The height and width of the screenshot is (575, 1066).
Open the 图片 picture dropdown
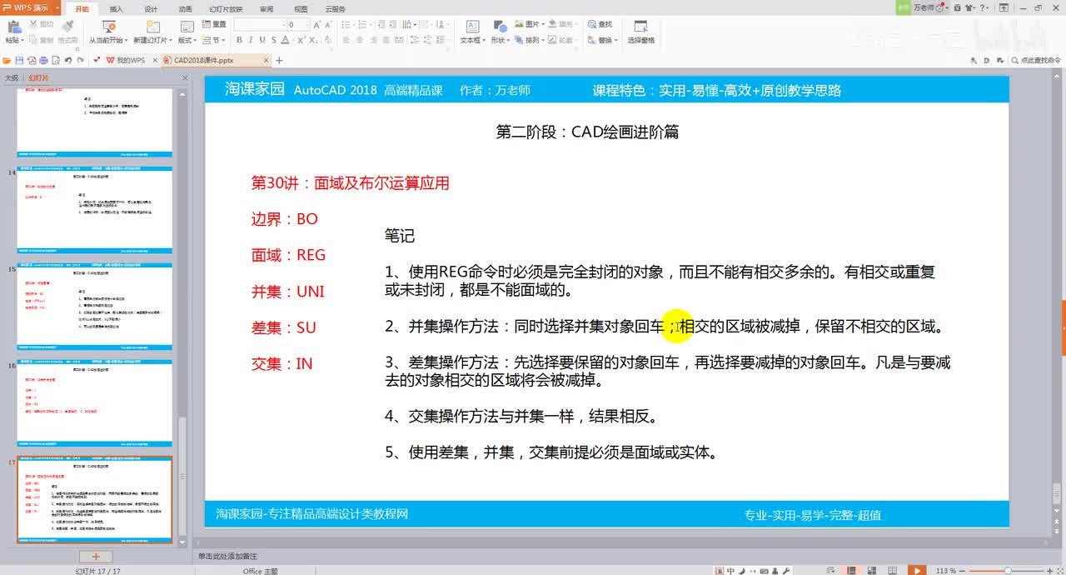(528, 24)
